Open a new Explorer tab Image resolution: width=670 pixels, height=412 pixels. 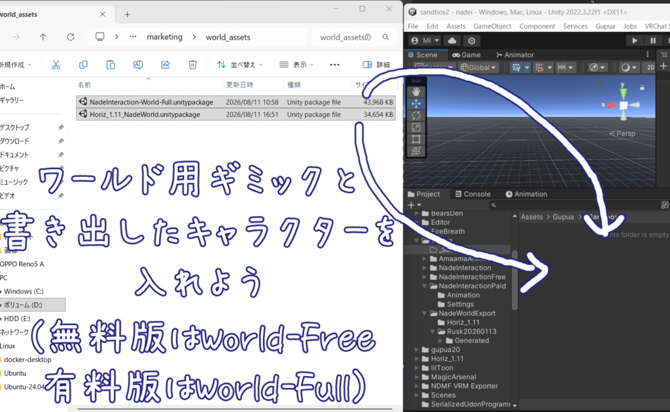click(x=128, y=14)
